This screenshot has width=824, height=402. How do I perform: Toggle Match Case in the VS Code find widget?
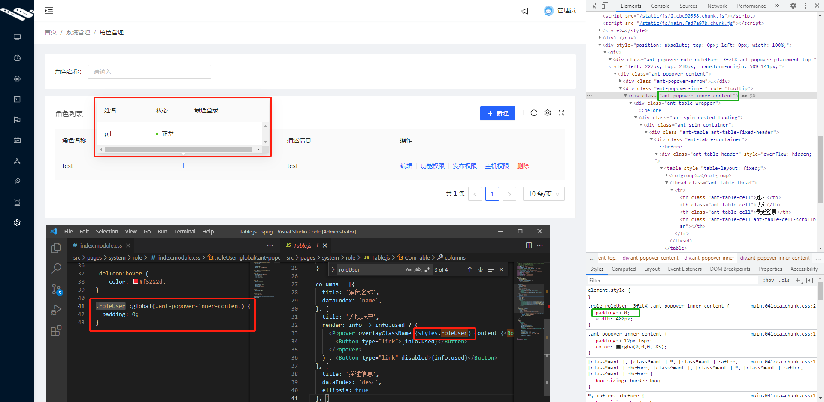[x=409, y=269]
